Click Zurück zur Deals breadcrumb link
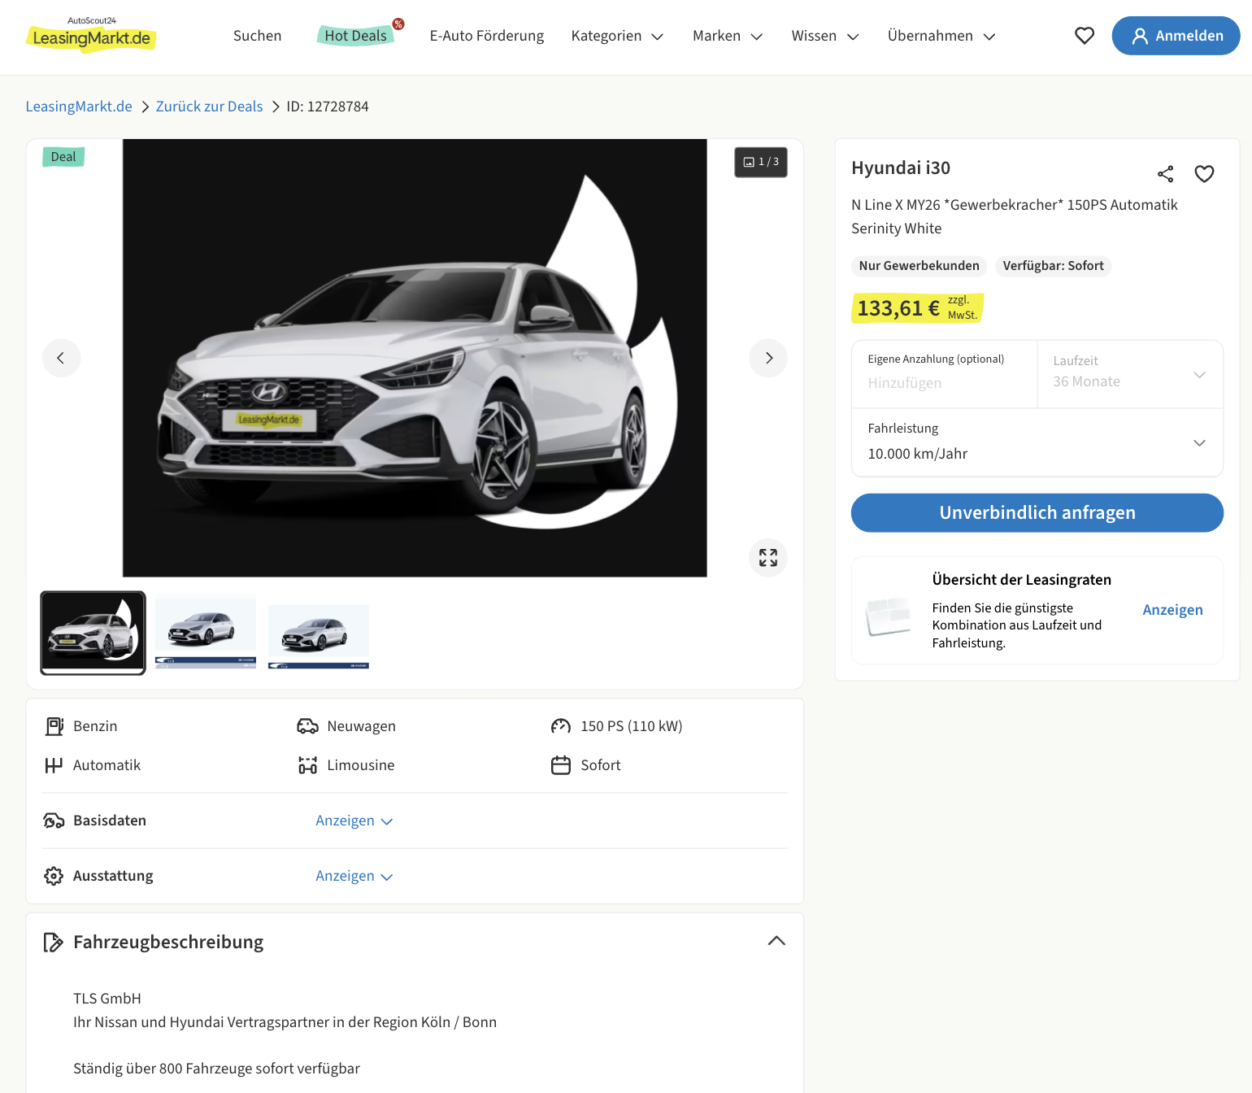The image size is (1252, 1093). pyautogui.click(x=209, y=107)
